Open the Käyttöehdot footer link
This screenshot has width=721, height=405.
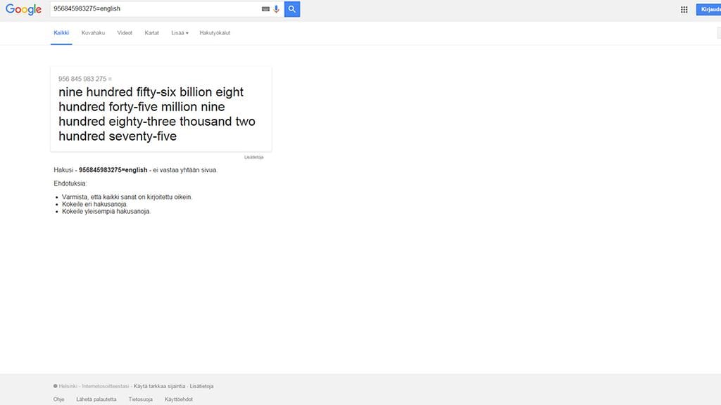coord(179,399)
